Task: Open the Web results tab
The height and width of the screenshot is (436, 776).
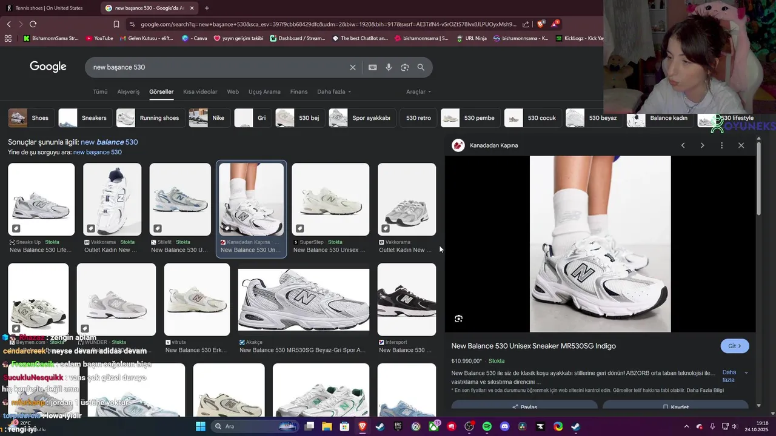Action: (x=233, y=92)
